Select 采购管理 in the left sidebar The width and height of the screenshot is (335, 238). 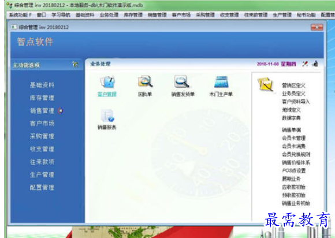coord(42,136)
